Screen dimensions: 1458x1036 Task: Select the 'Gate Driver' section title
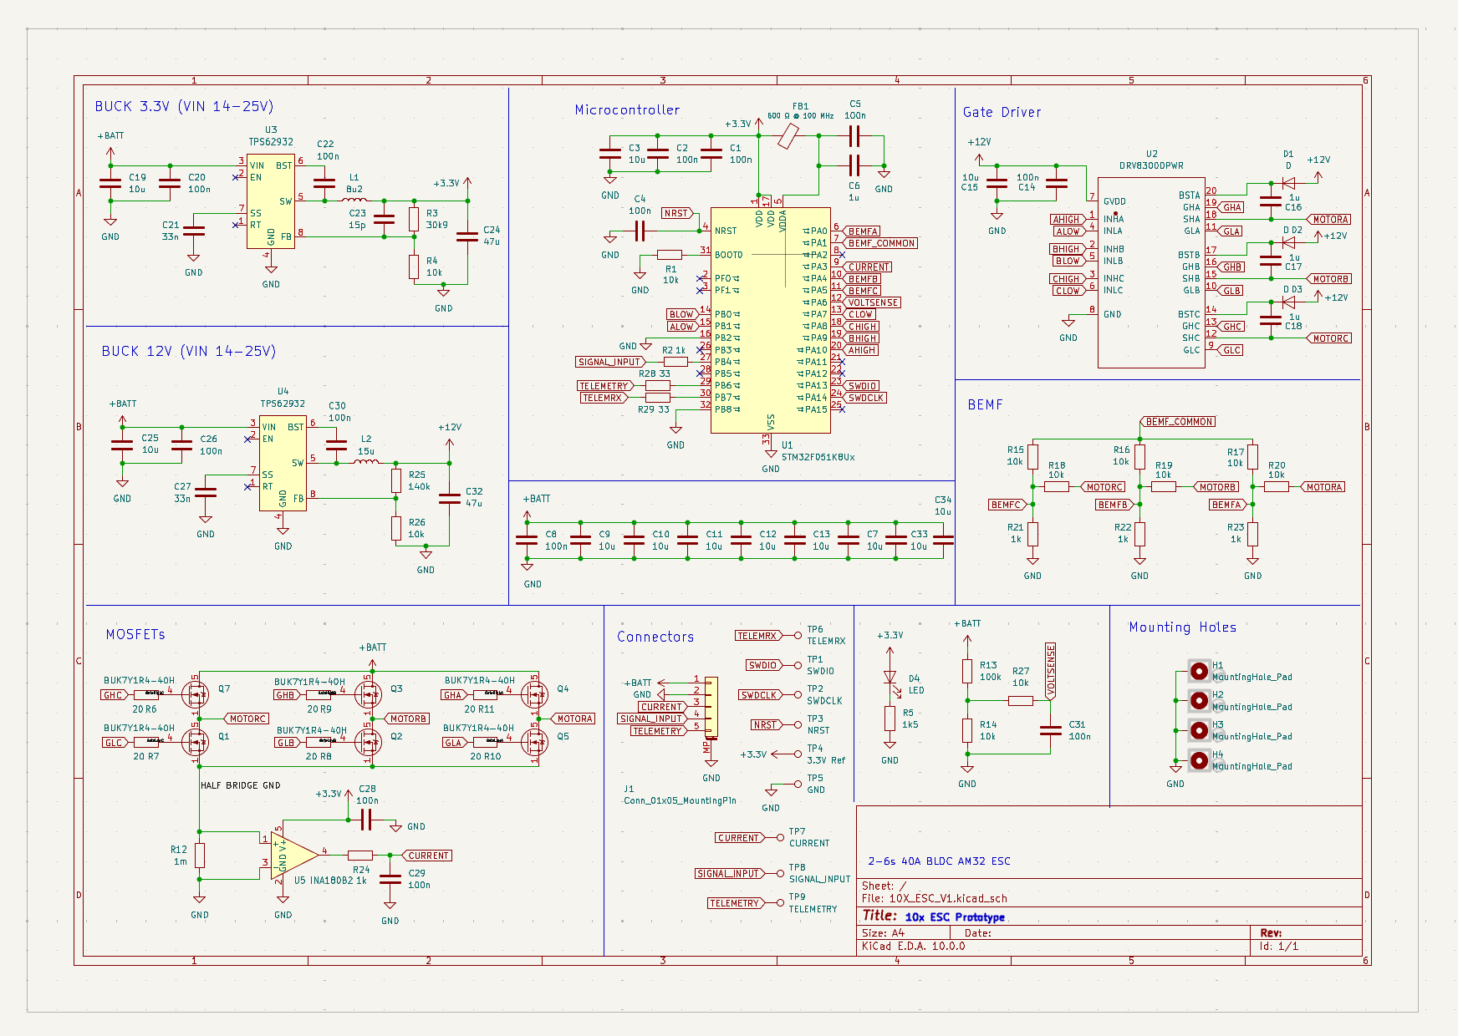[x=1002, y=112]
